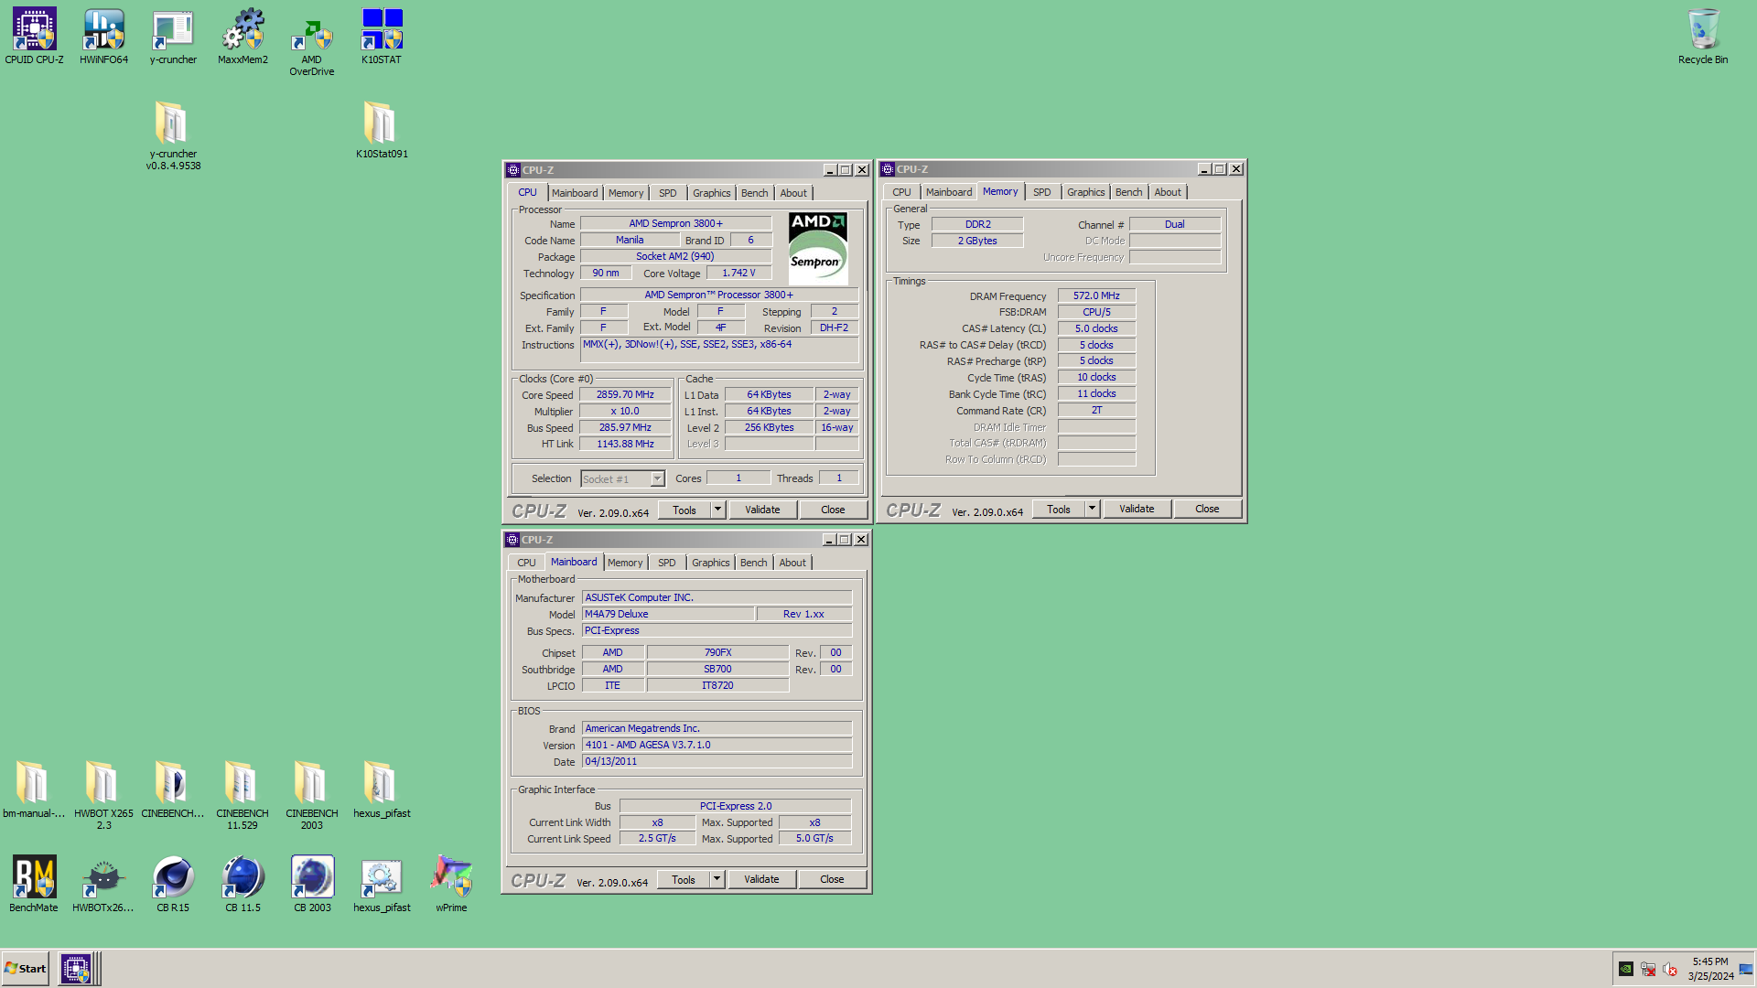This screenshot has height=988, width=1757.
Task: Open y-cruncher shortcut on desktop
Action: (x=173, y=37)
